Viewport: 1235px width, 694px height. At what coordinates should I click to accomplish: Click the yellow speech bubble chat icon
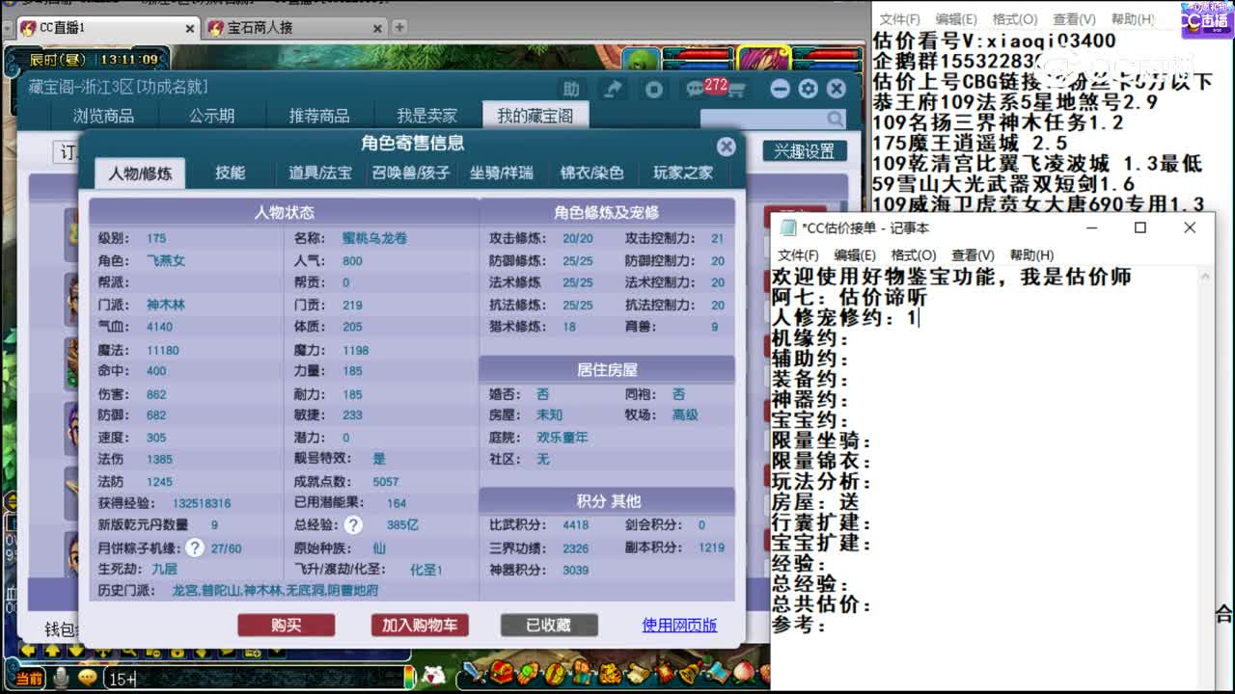pos(88,678)
